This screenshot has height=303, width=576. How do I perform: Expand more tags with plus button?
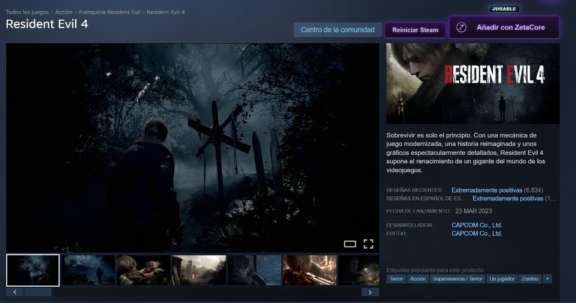tap(547, 279)
